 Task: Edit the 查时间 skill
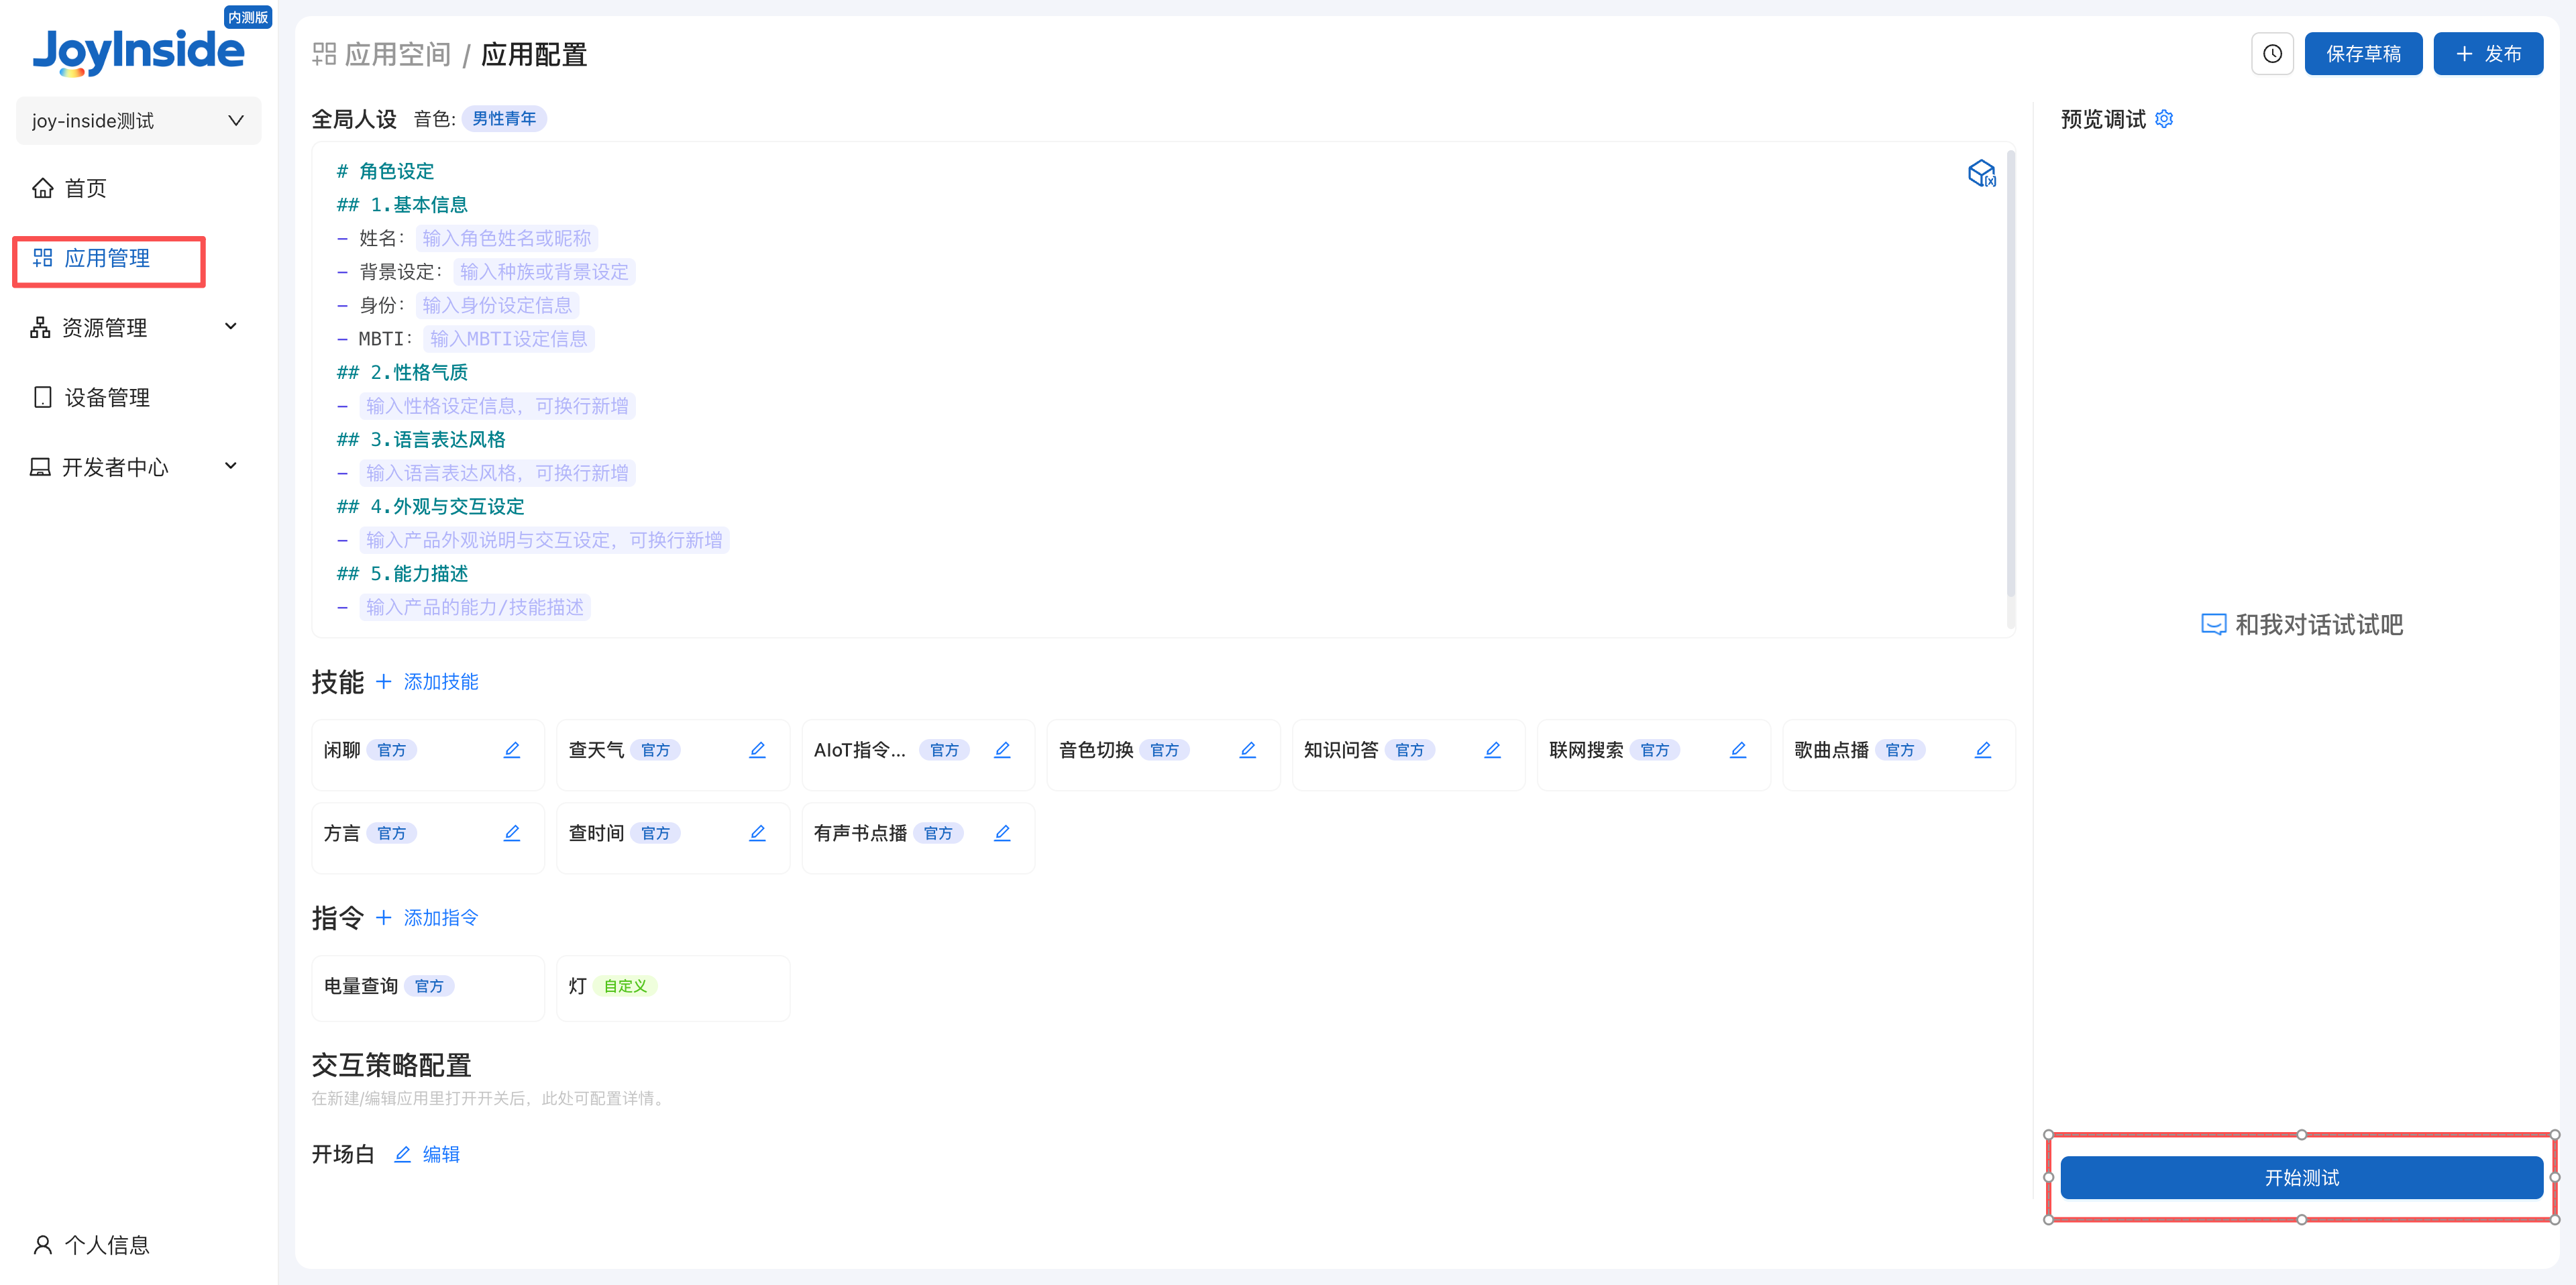point(757,833)
